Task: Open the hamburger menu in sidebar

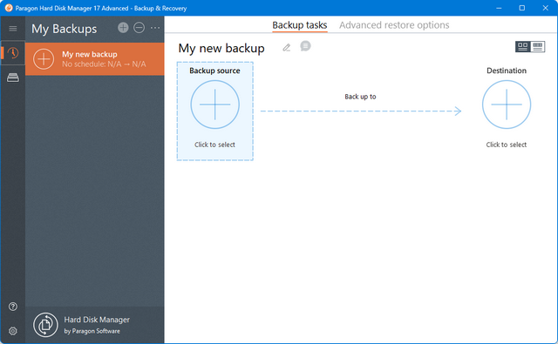Action: [13, 29]
